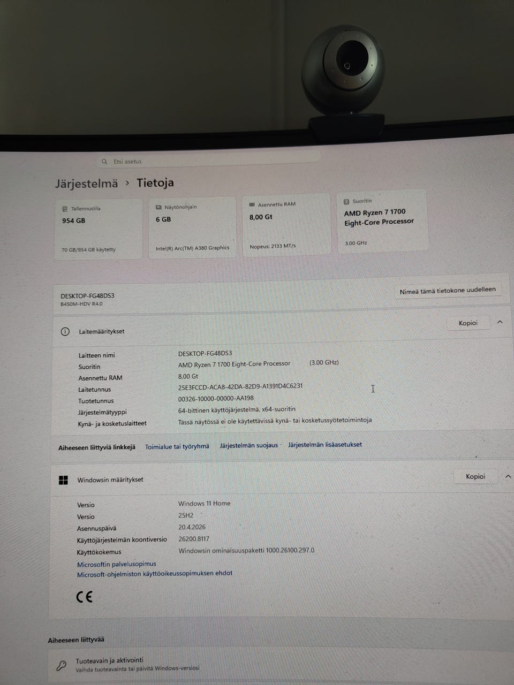Viewport: 514px width, 685px height.
Task: Click the Tallennustila storage icon
Action: [65, 209]
